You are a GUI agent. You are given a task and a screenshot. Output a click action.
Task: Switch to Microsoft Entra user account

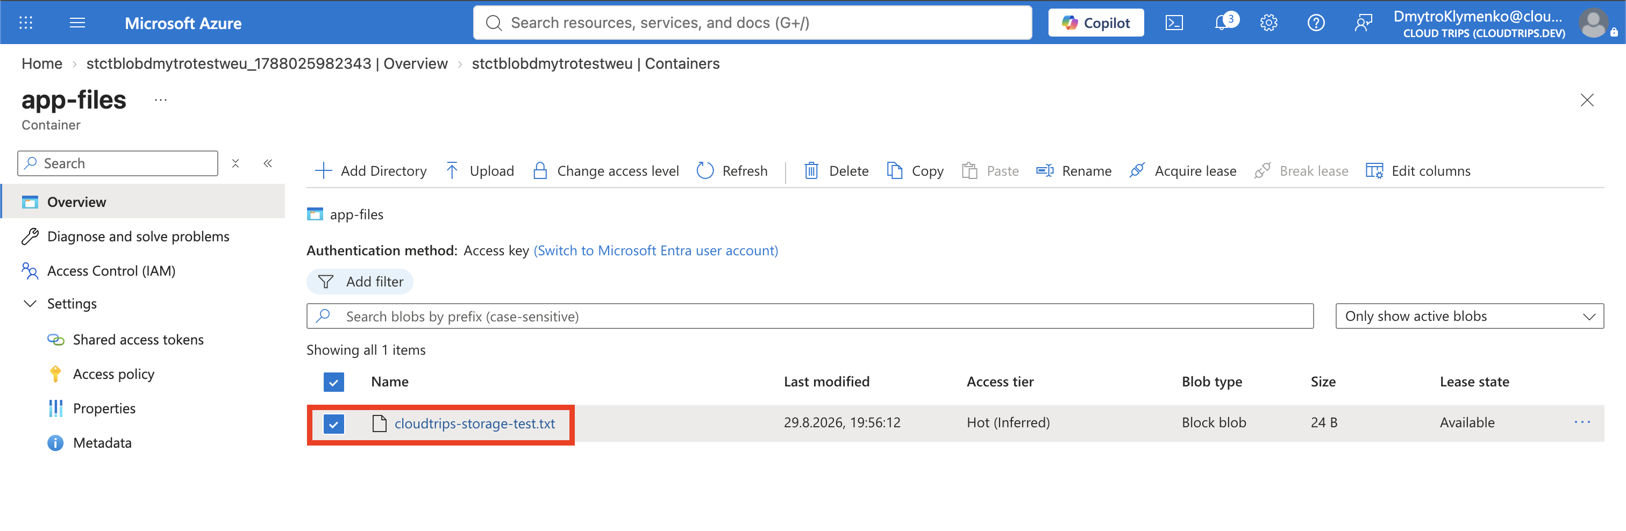pyautogui.click(x=656, y=250)
